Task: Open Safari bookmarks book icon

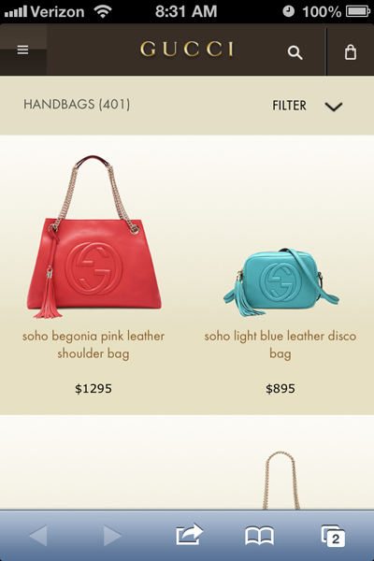Action: tap(260, 536)
